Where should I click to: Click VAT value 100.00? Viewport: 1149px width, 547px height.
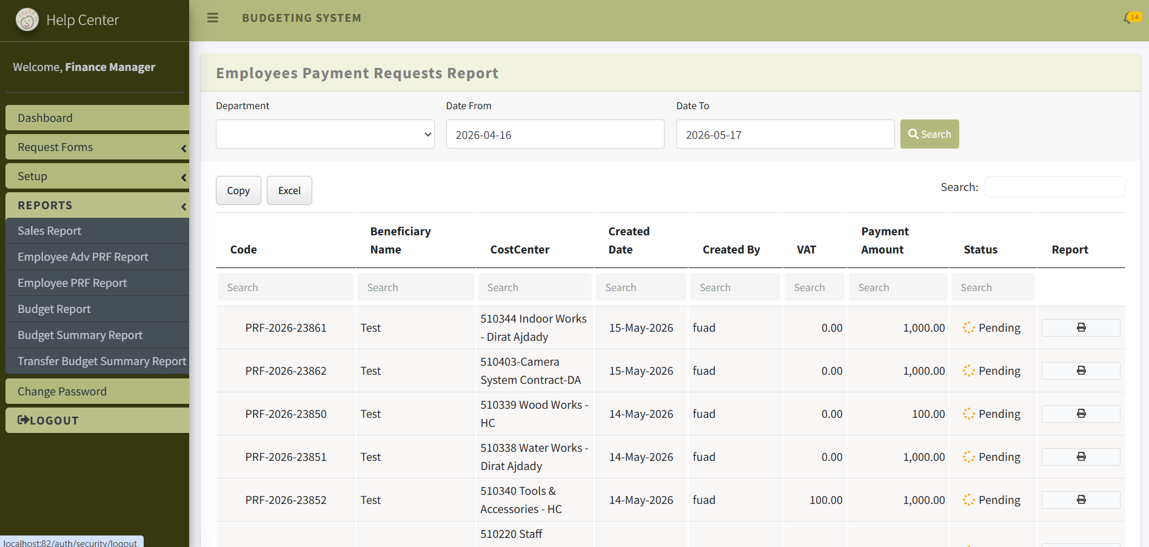point(826,500)
